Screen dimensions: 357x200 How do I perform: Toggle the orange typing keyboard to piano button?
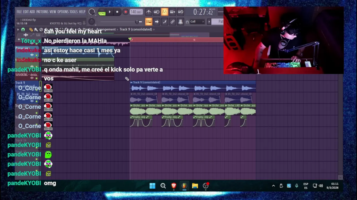[148, 22]
